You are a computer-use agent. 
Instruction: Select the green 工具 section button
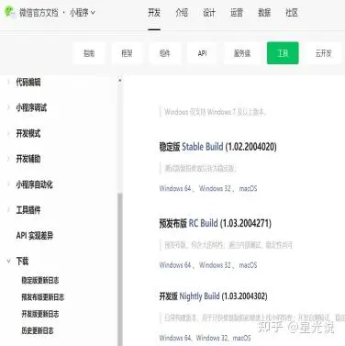[283, 53]
